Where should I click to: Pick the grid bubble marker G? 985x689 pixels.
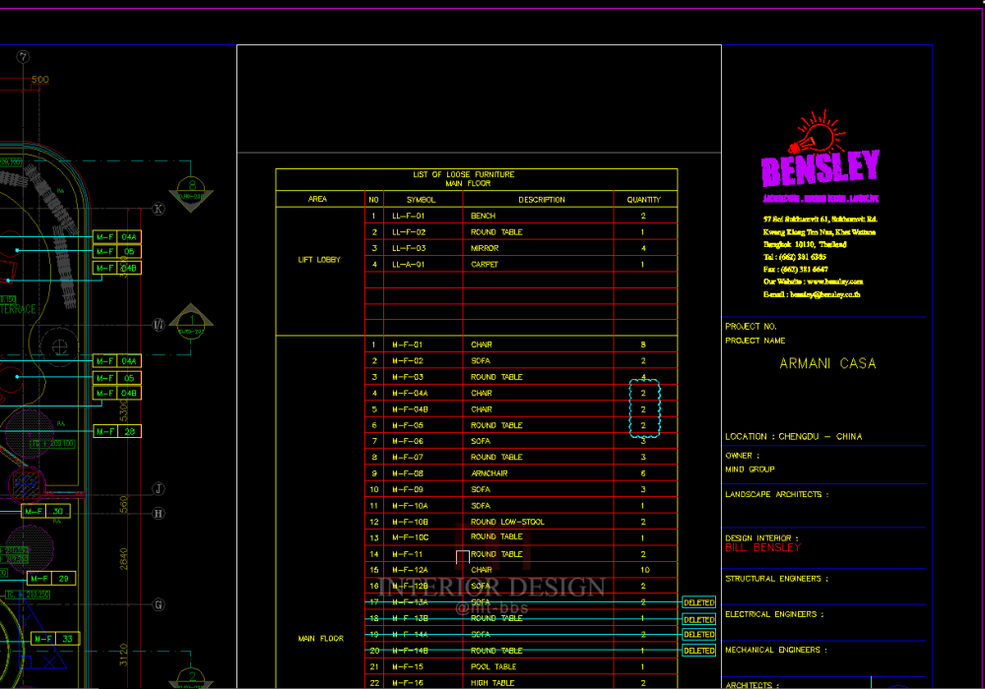coord(159,604)
